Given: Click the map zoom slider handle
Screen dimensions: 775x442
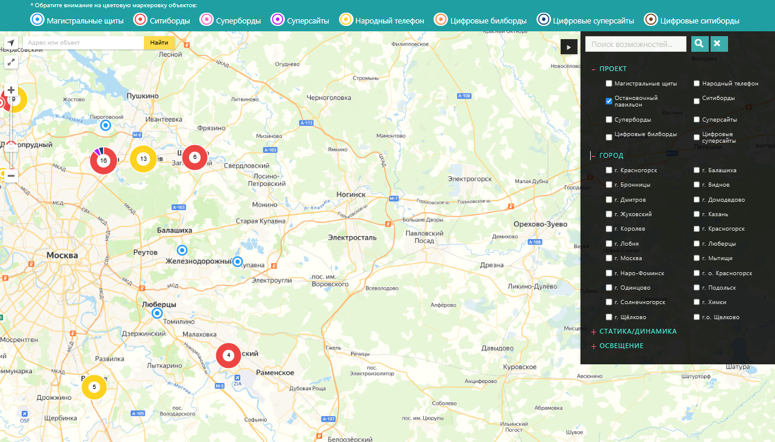Looking at the screenshot, I should (x=11, y=148).
